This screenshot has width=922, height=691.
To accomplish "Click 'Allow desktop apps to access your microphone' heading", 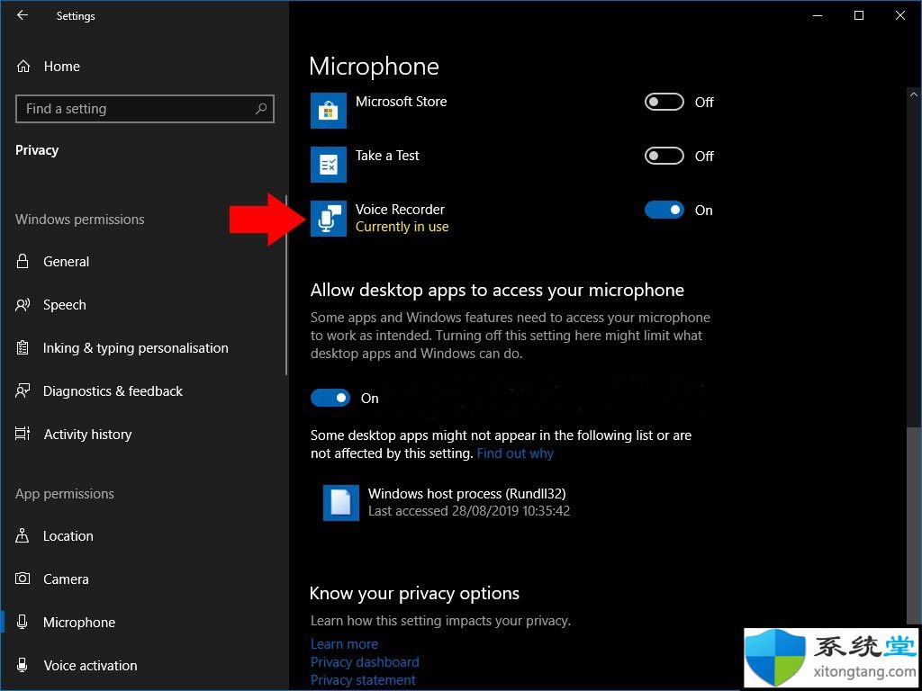I will tap(497, 291).
